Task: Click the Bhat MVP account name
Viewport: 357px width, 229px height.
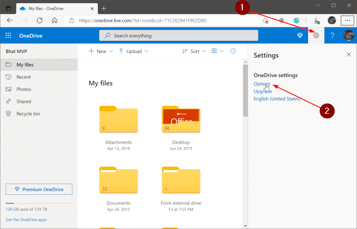Action: pos(16,52)
